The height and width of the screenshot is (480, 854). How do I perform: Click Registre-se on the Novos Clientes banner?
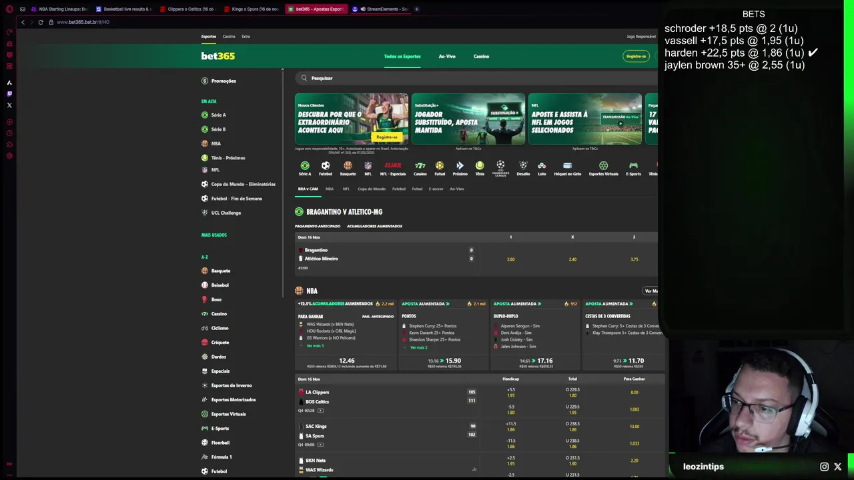(387, 137)
